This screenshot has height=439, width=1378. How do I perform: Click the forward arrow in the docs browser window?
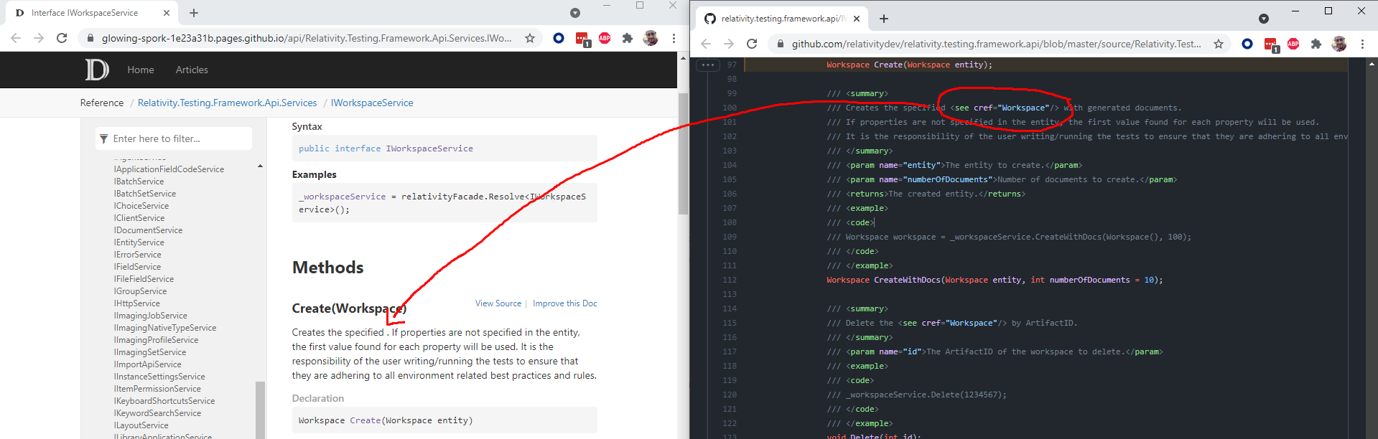[39, 38]
